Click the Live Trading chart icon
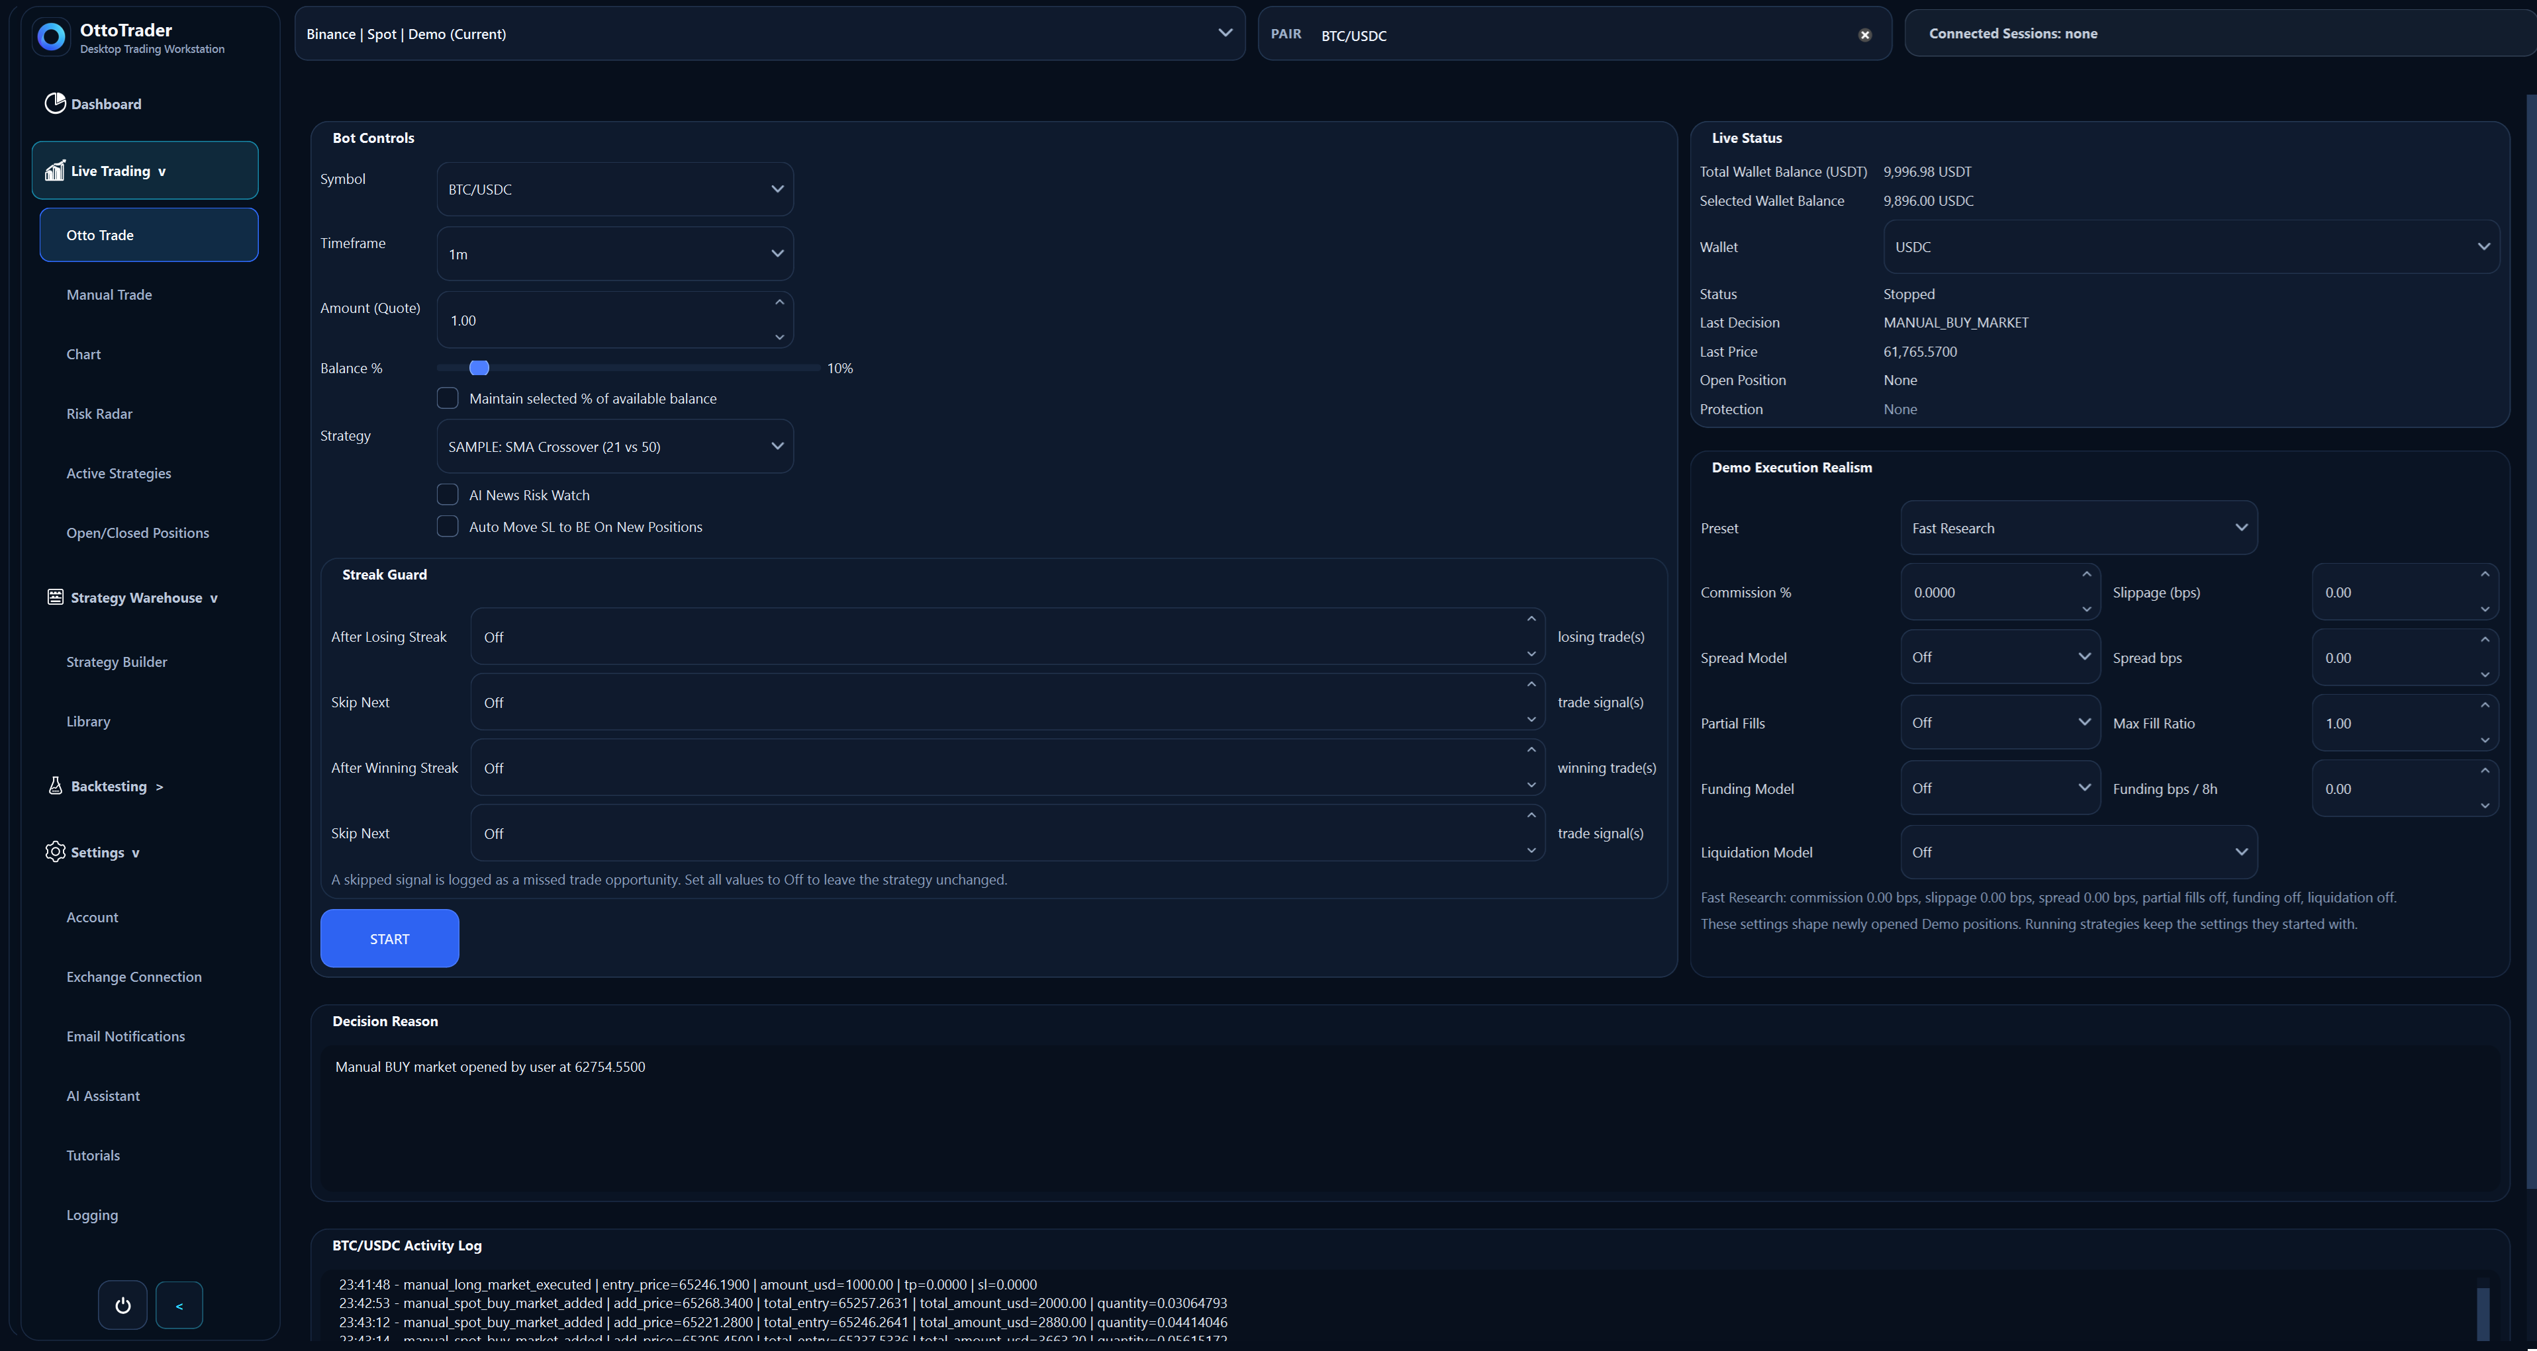2537x1351 pixels. 55,170
